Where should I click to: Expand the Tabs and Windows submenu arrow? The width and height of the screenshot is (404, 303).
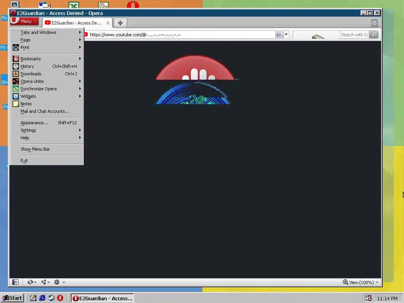pos(80,32)
